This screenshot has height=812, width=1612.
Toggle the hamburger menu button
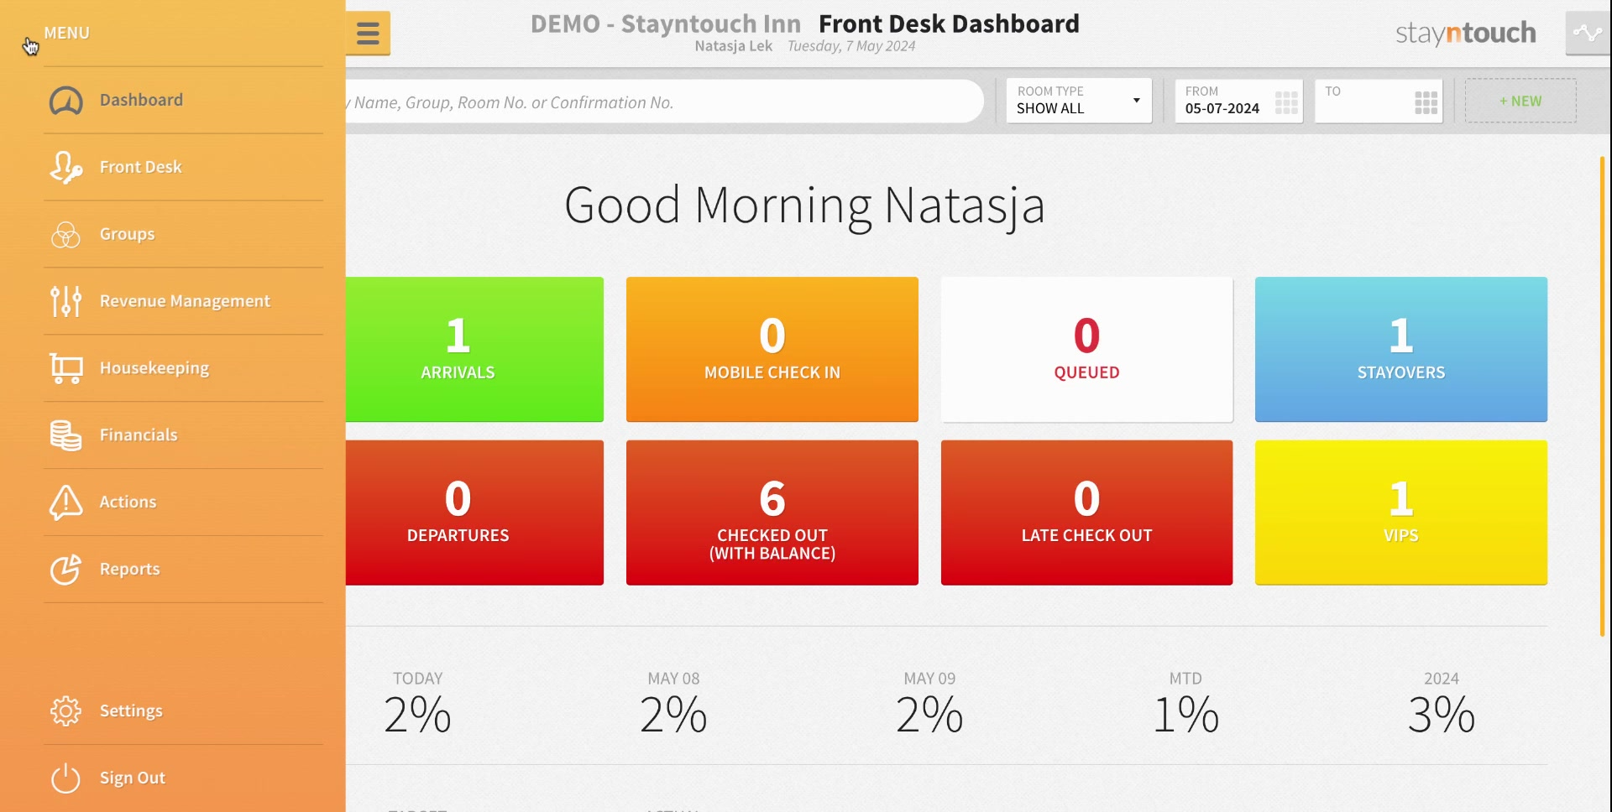point(368,33)
